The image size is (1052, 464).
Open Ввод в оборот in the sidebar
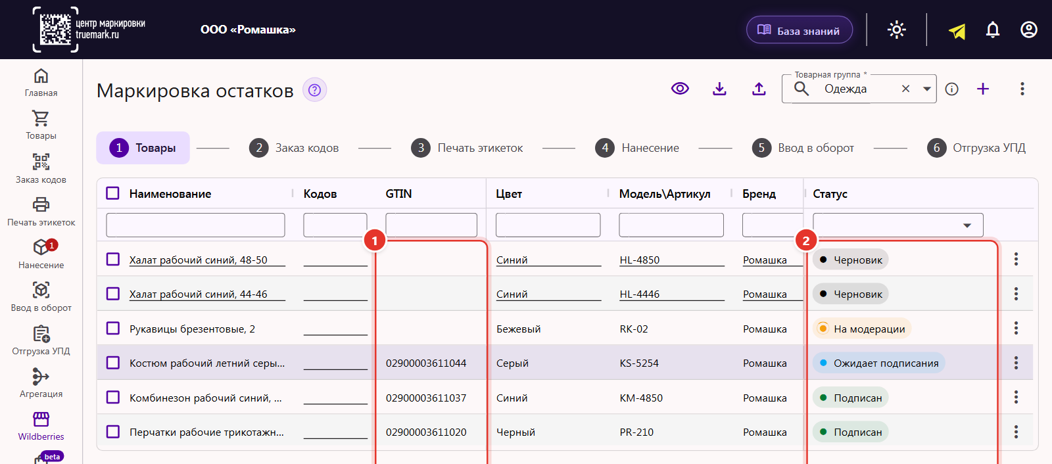click(41, 297)
